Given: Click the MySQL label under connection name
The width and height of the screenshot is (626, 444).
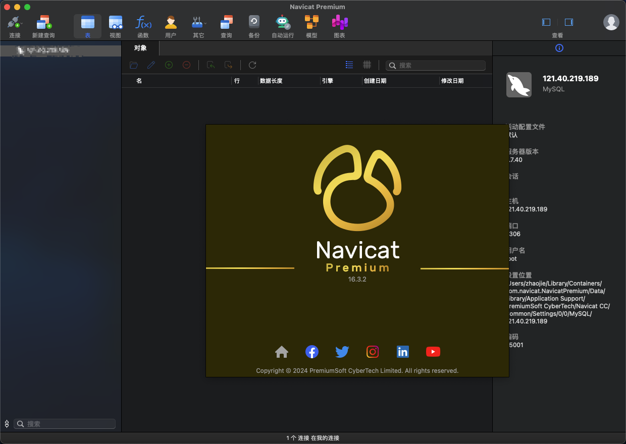Looking at the screenshot, I should coord(553,89).
